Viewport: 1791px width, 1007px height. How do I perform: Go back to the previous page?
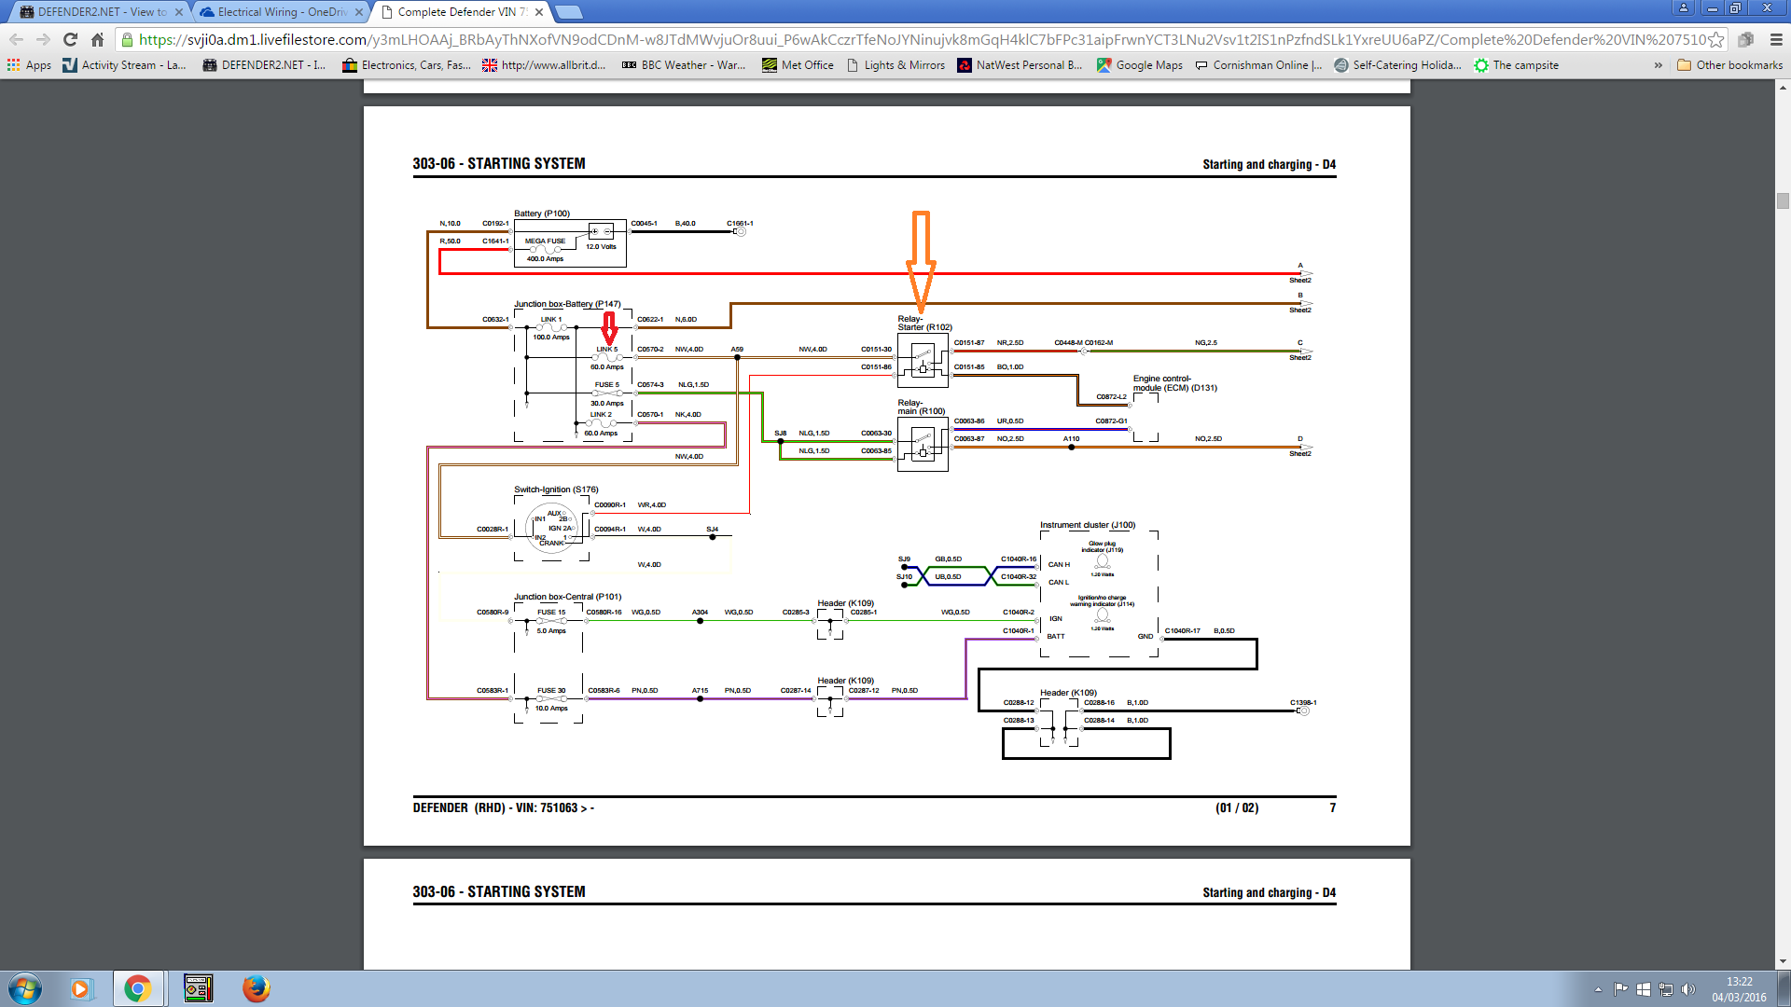[x=16, y=40]
